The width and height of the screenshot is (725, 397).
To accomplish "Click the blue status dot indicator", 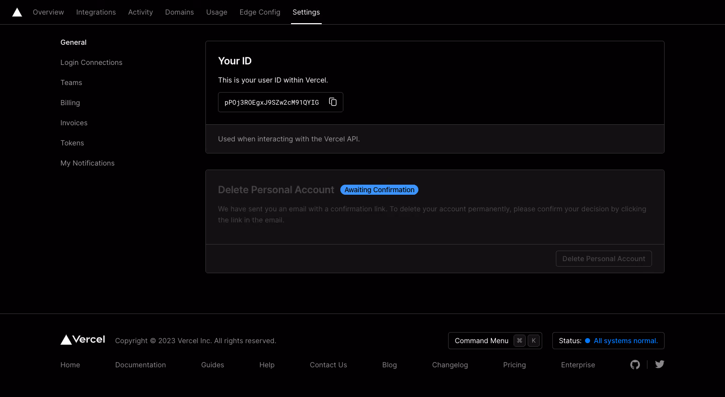I will pos(587,341).
